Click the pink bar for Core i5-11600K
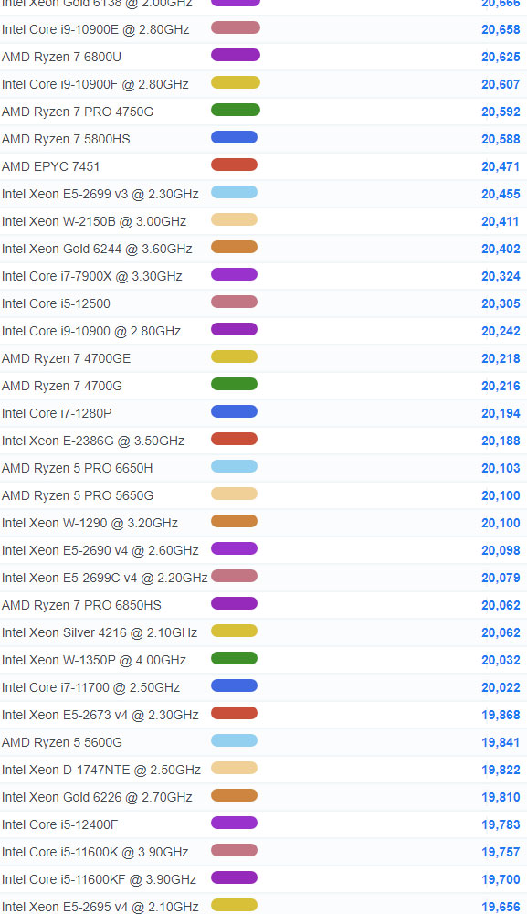This screenshot has width=527, height=914. (x=234, y=850)
